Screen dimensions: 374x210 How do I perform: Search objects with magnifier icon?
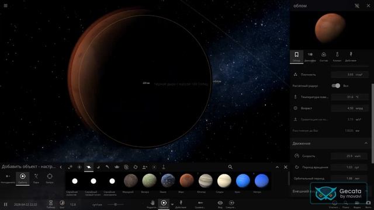pyautogui.click(x=230, y=167)
